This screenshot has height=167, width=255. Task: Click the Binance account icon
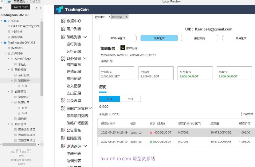[x=123, y=48]
